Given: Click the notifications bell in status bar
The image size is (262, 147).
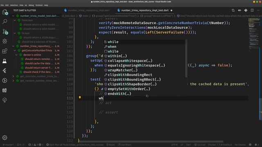Looking at the screenshot, I should [x=256, y=145].
